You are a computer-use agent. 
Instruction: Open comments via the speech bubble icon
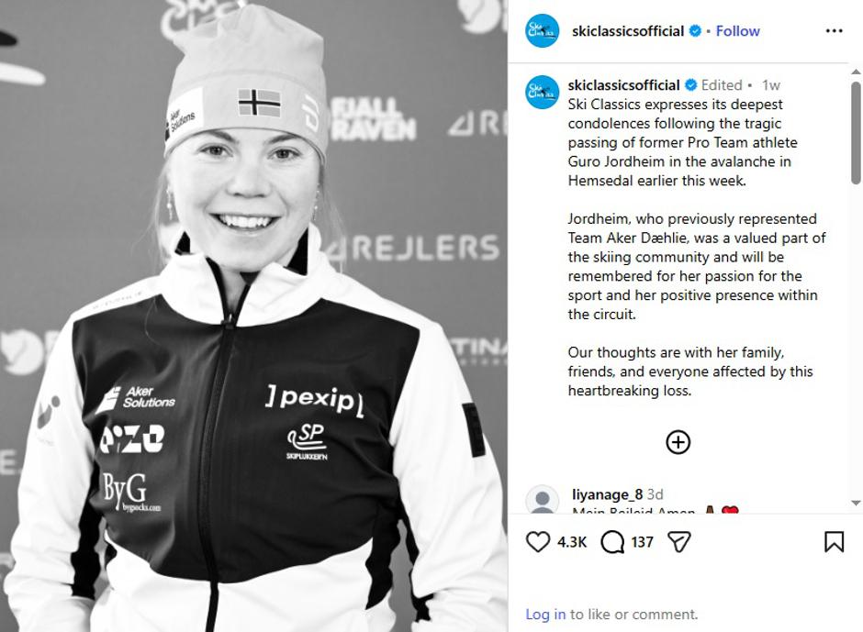612,542
